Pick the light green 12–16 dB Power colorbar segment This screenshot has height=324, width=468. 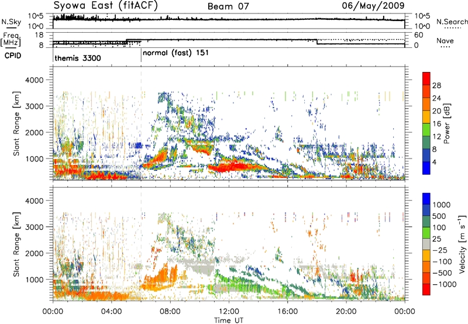click(x=426, y=129)
